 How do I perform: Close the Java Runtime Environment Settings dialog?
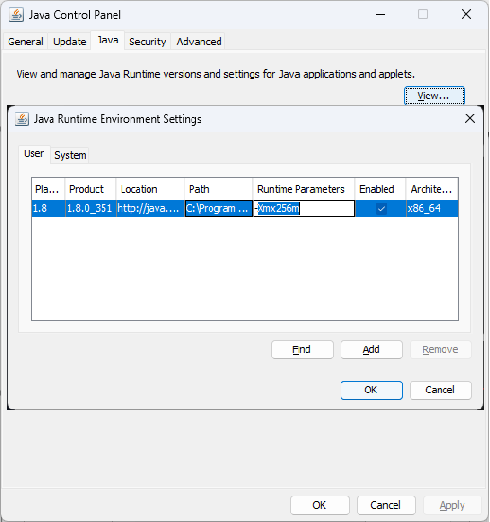click(x=470, y=118)
